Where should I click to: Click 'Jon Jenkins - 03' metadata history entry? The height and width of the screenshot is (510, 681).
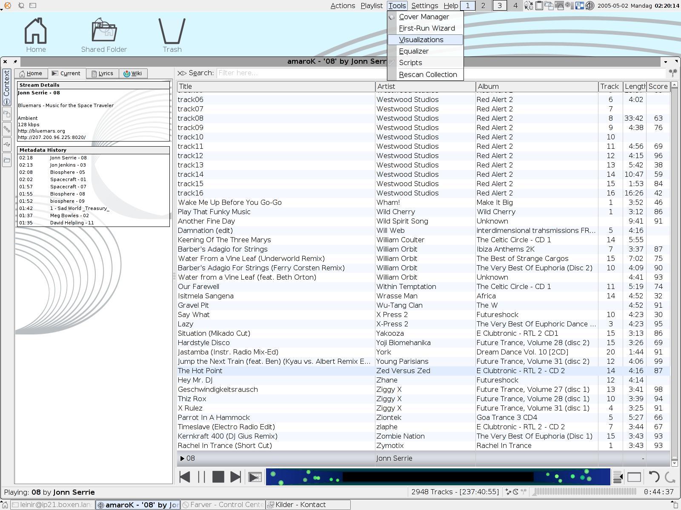[x=68, y=165]
